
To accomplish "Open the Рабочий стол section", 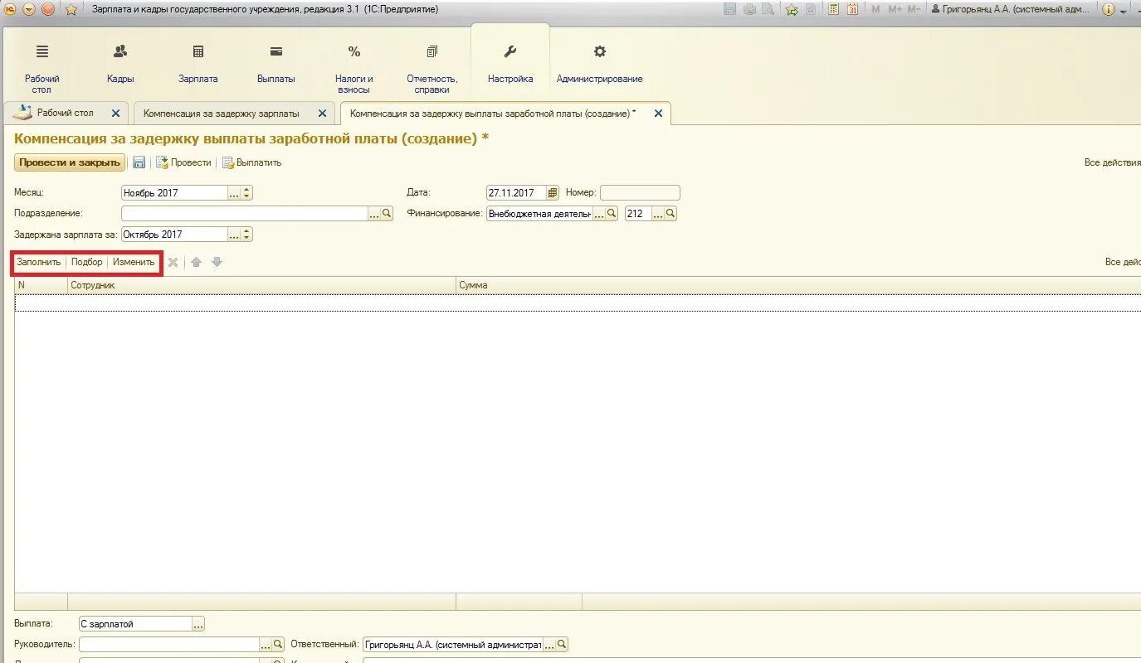I will (42, 67).
